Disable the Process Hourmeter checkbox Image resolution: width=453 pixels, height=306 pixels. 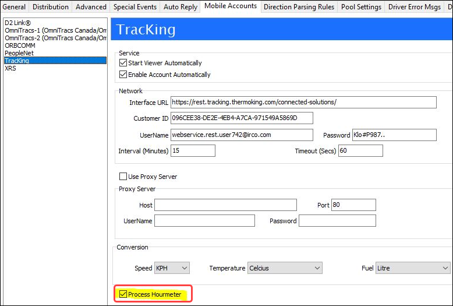point(123,294)
